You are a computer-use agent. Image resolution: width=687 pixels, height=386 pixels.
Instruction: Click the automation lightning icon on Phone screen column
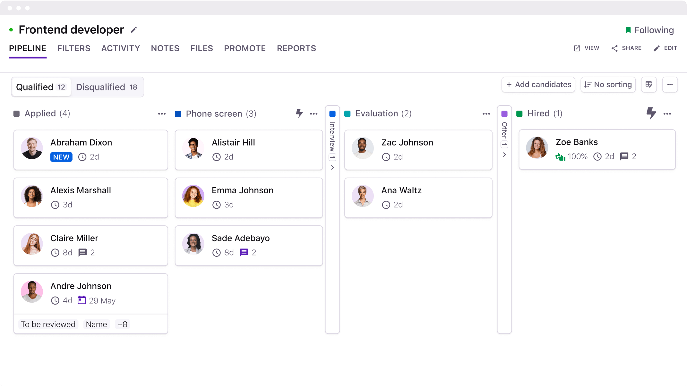299,113
